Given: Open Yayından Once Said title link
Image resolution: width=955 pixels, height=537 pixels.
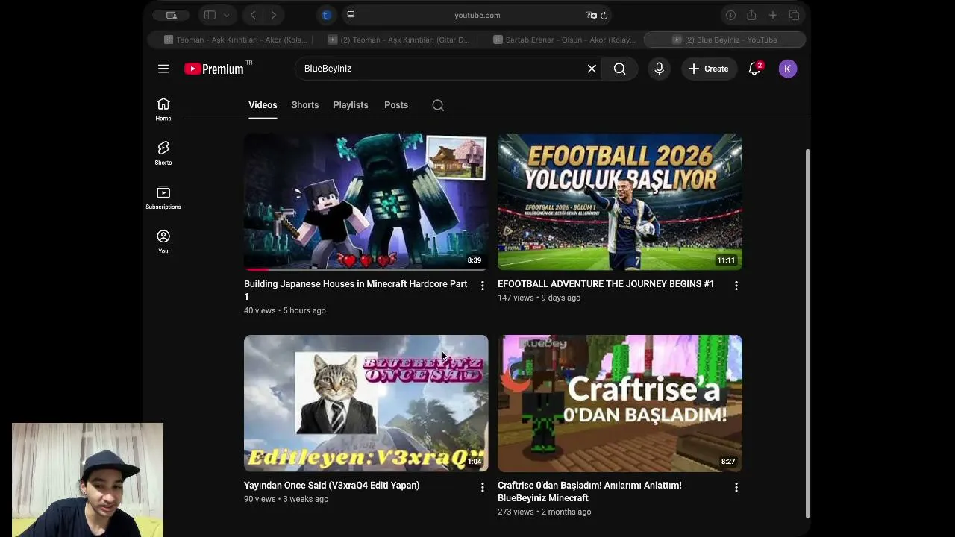Looking at the screenshot, I should pyautogui.click(x=332, y=486).
